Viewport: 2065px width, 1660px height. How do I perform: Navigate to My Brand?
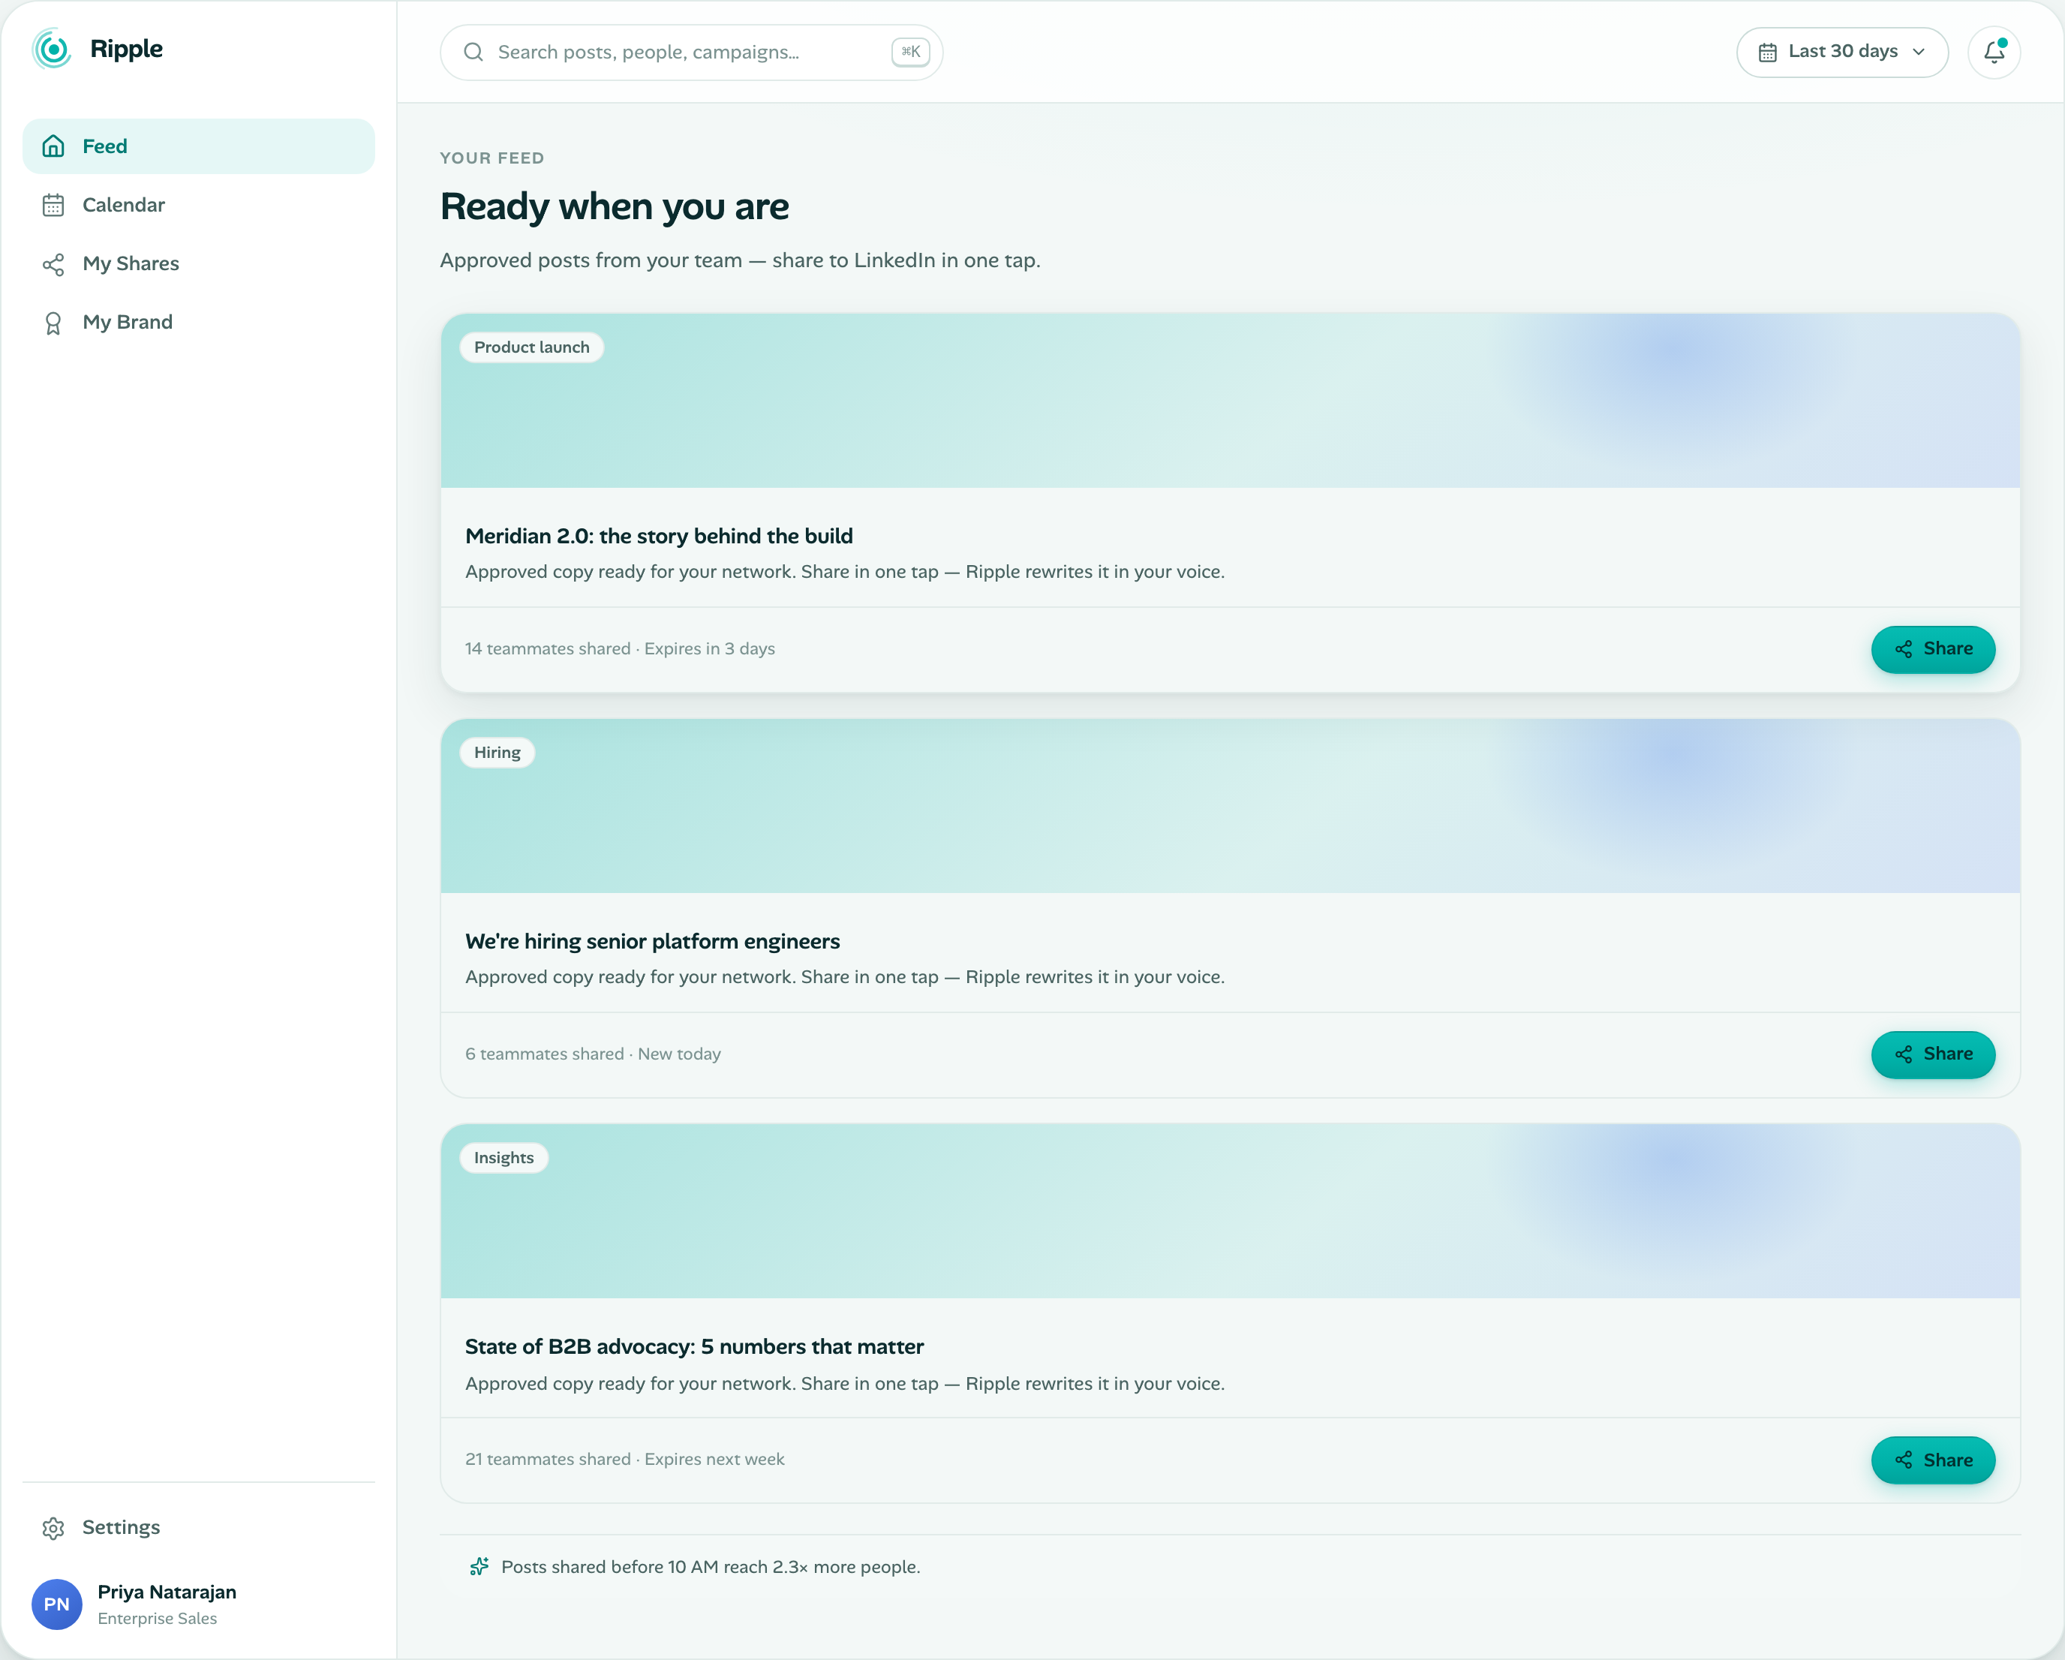pyautogui.click(x=198, y=323)
